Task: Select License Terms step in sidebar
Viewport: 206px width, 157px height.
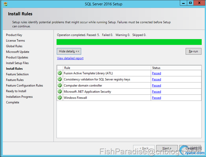Action: click(15, 41)
